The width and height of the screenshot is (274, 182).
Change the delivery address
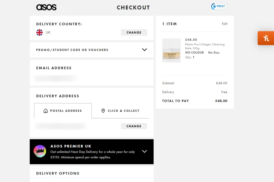[134, 126]
